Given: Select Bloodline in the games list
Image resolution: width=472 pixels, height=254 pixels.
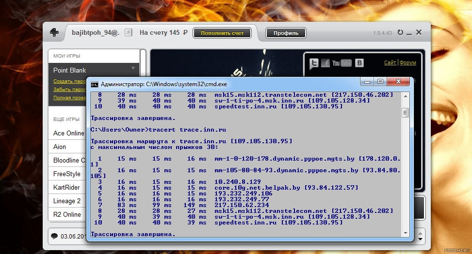Looking at the screenshot, I should (x=69, y=160).
